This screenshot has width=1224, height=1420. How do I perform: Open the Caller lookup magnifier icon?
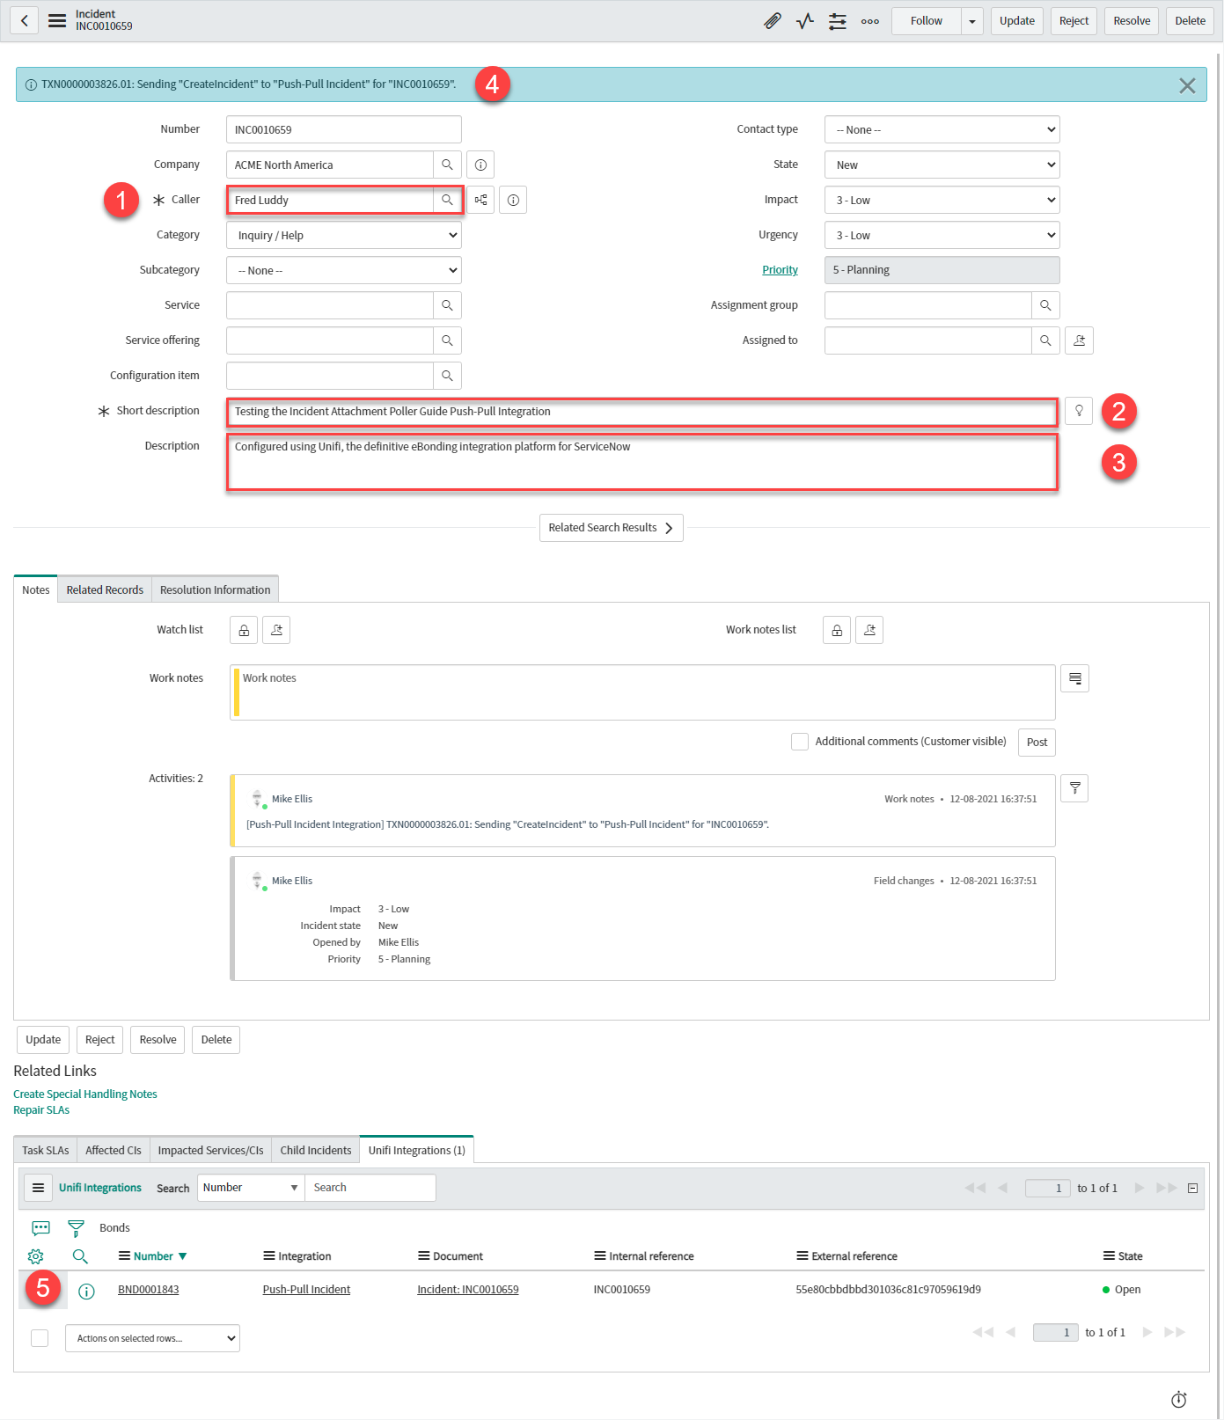click(x=447, y=200)
